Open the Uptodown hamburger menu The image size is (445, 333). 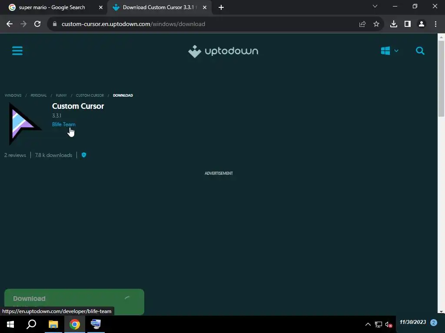pos(17,51)
